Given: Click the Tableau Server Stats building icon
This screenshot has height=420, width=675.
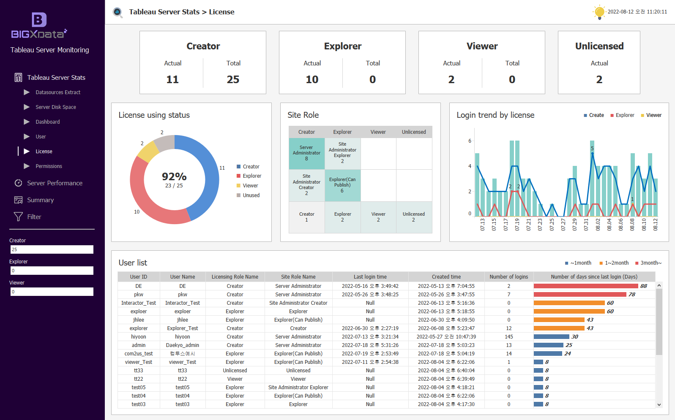Looking at the screenshot, I should 18,77.
